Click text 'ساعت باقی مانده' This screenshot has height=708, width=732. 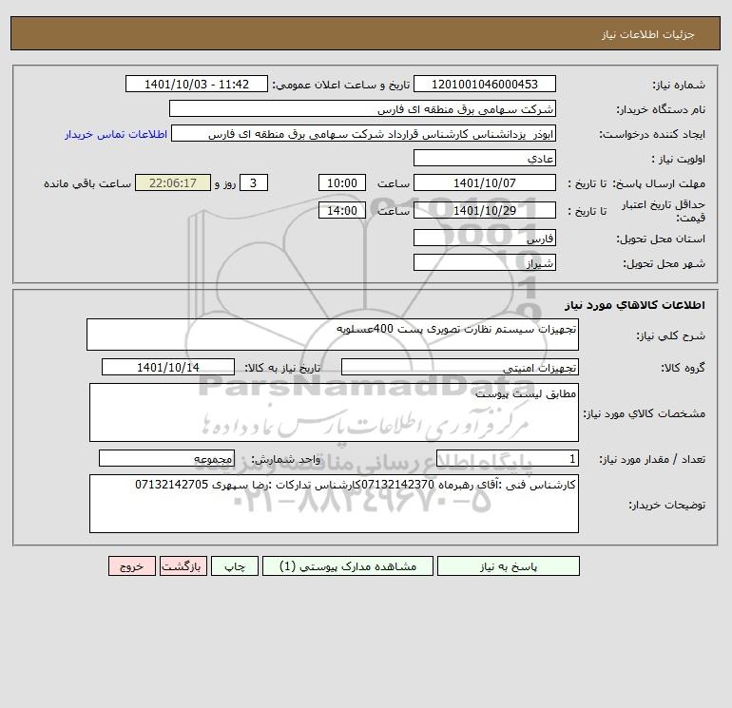pyautogui.click(x=87, y=183)
